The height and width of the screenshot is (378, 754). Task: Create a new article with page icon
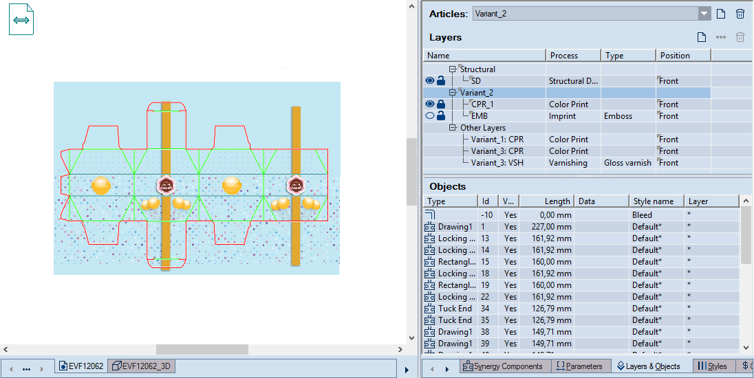pyautogui.click(x=721, y=14)
